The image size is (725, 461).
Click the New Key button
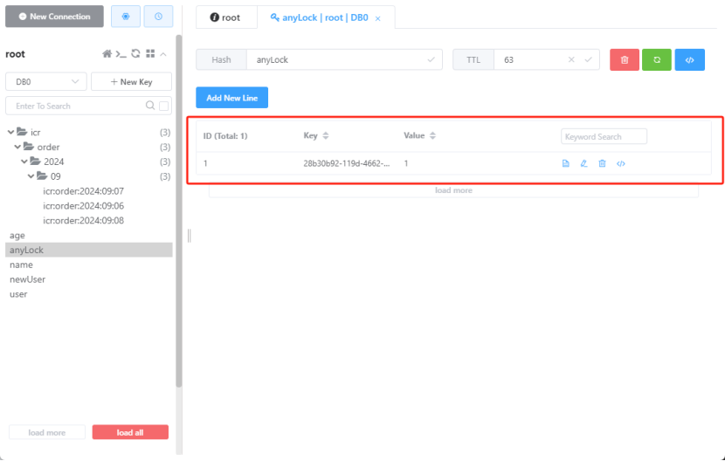[131, 81]
